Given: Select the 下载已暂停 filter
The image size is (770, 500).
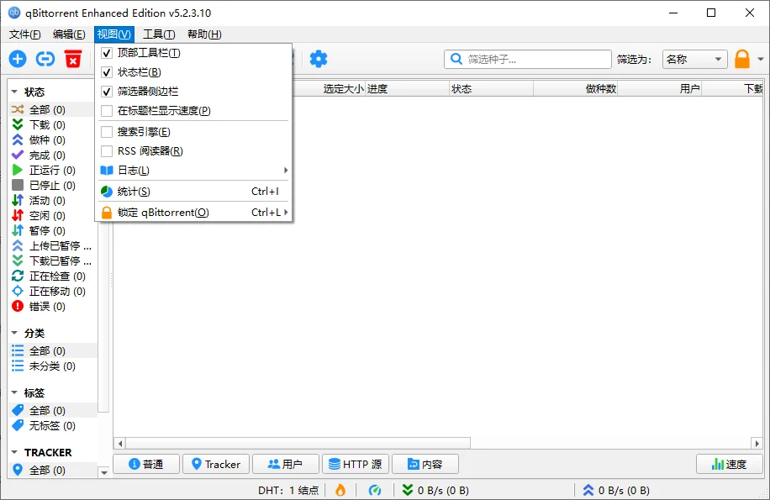Looking at the screenshot, I should click(x=52, y=261).
